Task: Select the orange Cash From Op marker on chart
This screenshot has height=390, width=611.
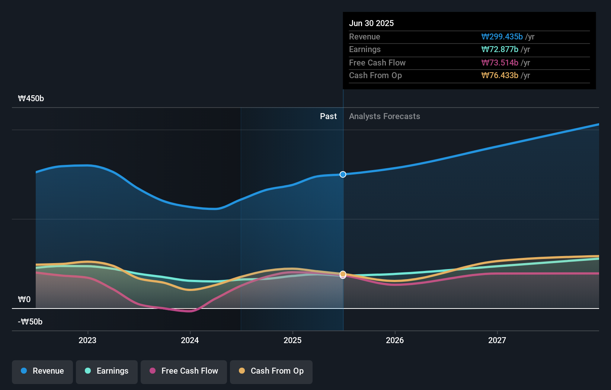Action: click(343, 275)
